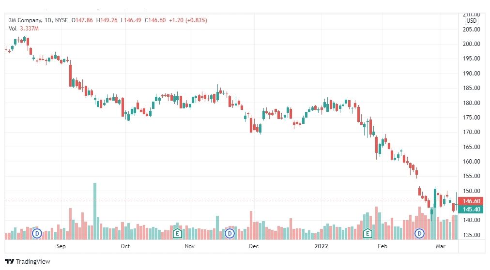Viewport: 490px width, 270px height.
Task: Click the earnings marker in late January
Action: coord(367,233)
